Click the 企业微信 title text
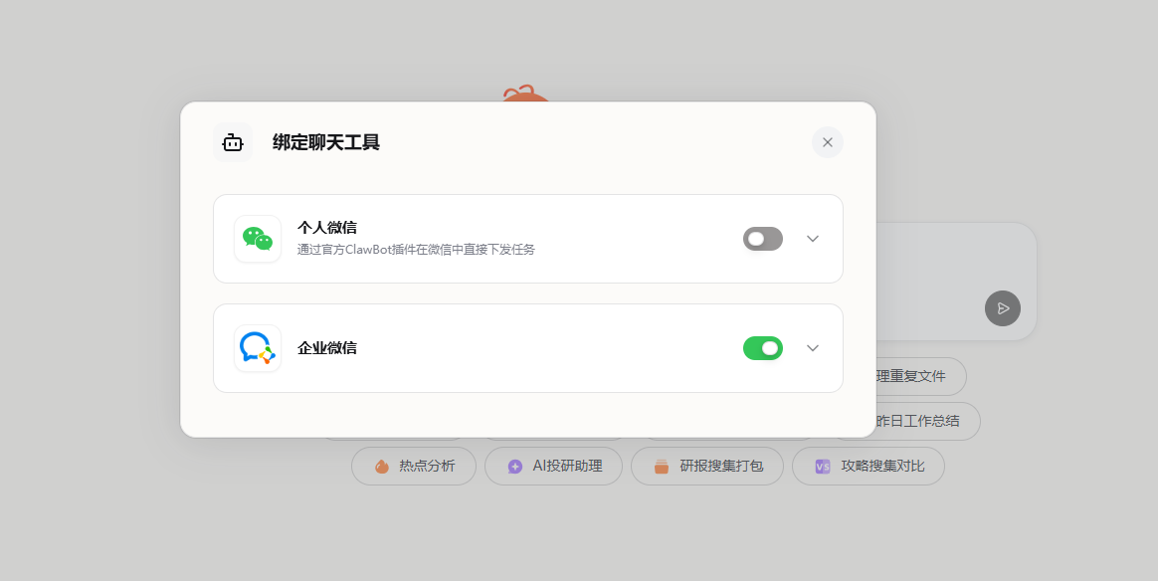This screenshot has height=581, width=1158. point(327,348)
